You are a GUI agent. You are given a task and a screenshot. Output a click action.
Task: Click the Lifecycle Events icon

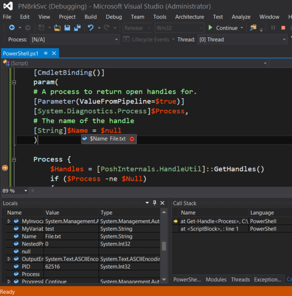click(126, 39)
